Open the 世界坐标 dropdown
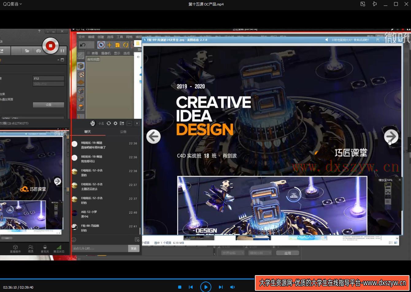The image size is (411, 292). [232, 253]
